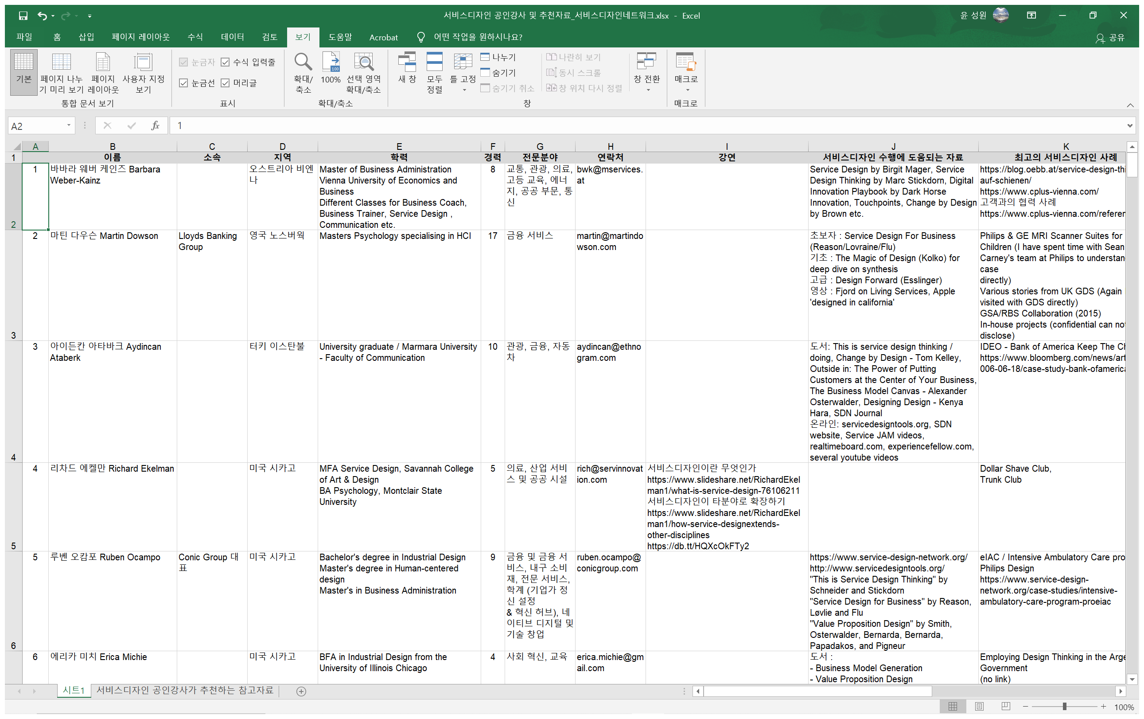
Task: Open the Name Box dropdown arrow
Action: 69,125
